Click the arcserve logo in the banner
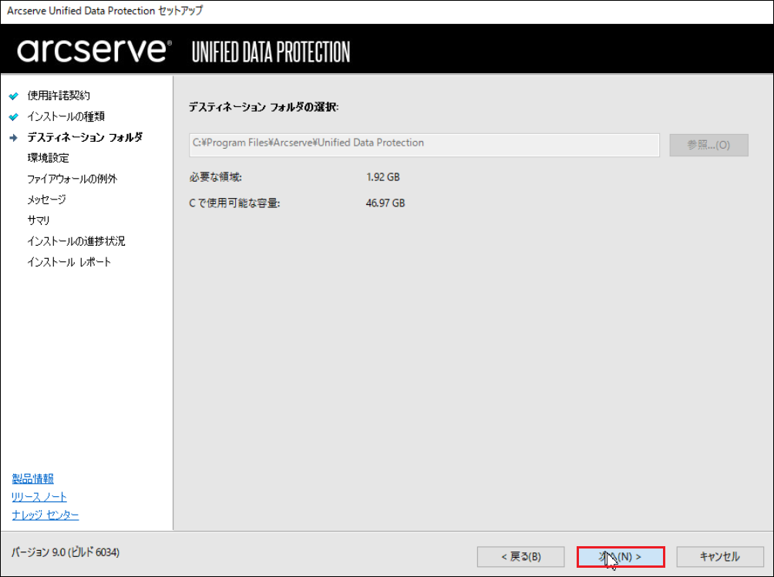The height and width of the screenshot is (577, 774). coord(94,50)
